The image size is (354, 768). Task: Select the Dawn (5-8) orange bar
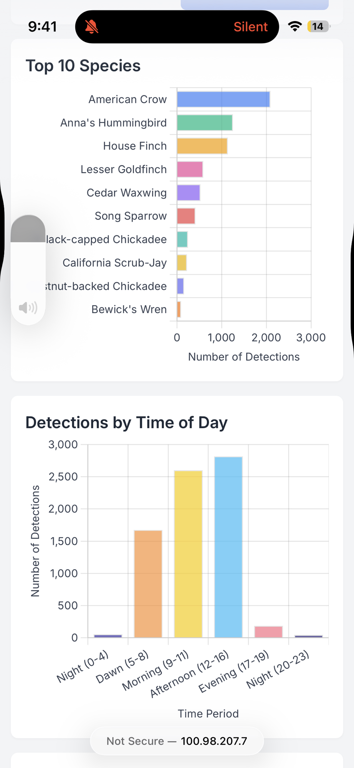[148, 584]
